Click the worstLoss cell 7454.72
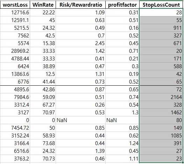This screenshot has height=164, width=184. 15,128
